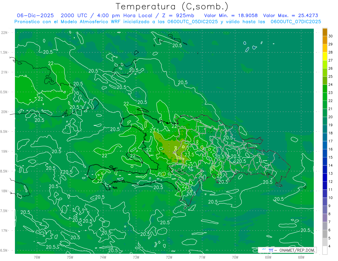Viewport: 338px width, 261px height.
Task: Click legend value "7" on the color scale
Action: pyautogui.click(x=330, y=222)
